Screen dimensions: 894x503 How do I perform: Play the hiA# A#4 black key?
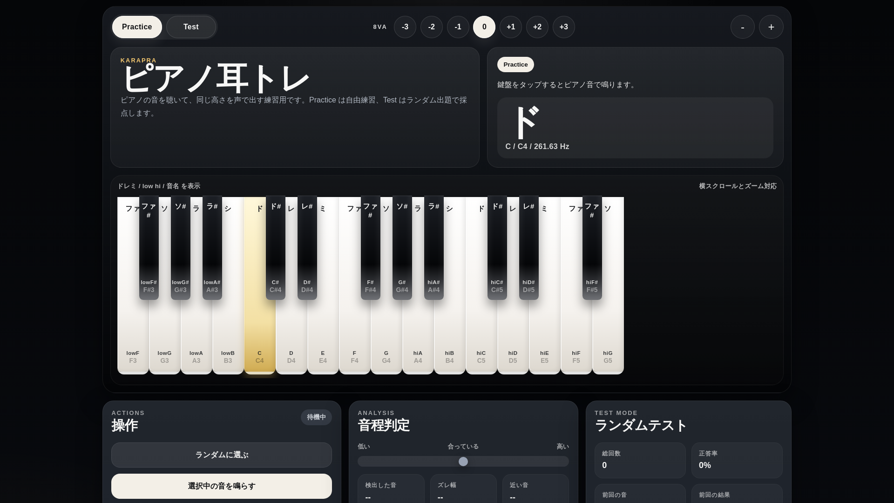pos(434,248)
